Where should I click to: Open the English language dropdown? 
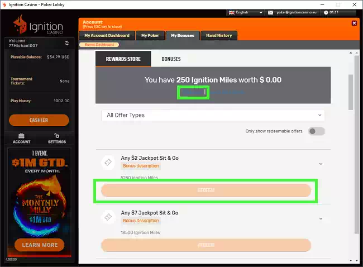(x=245, y=12)
